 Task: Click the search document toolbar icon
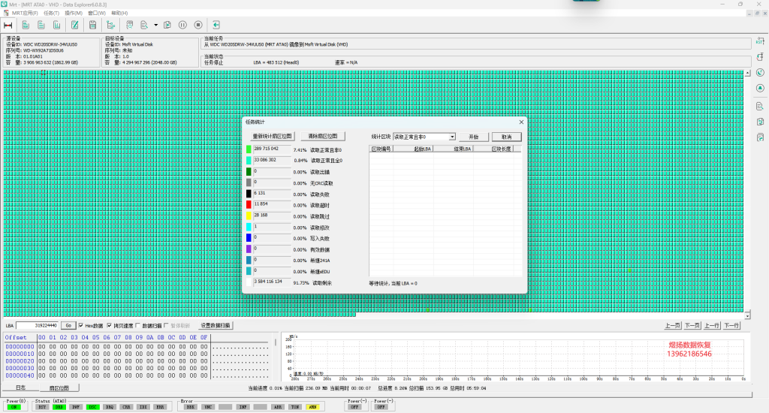pyautogui.click(x=144, y=25)
